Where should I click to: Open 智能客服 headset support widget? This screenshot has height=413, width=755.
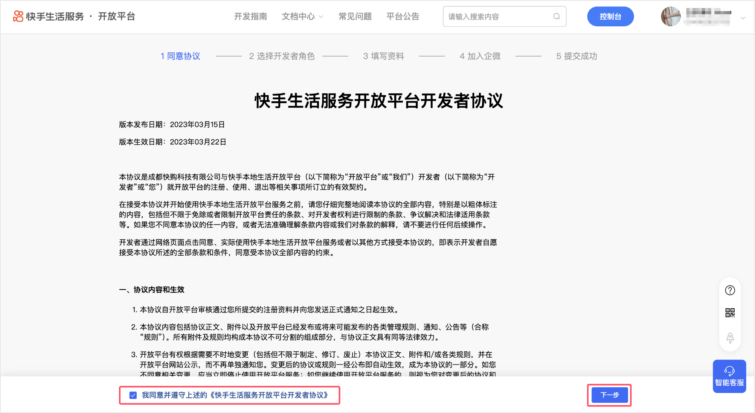(729, 376)
